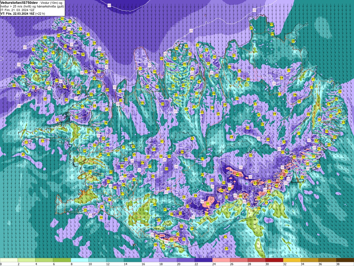Click the 12–14 m/s teal legend swatch
This screenshot has width=354, height=266.
[115, 260]
